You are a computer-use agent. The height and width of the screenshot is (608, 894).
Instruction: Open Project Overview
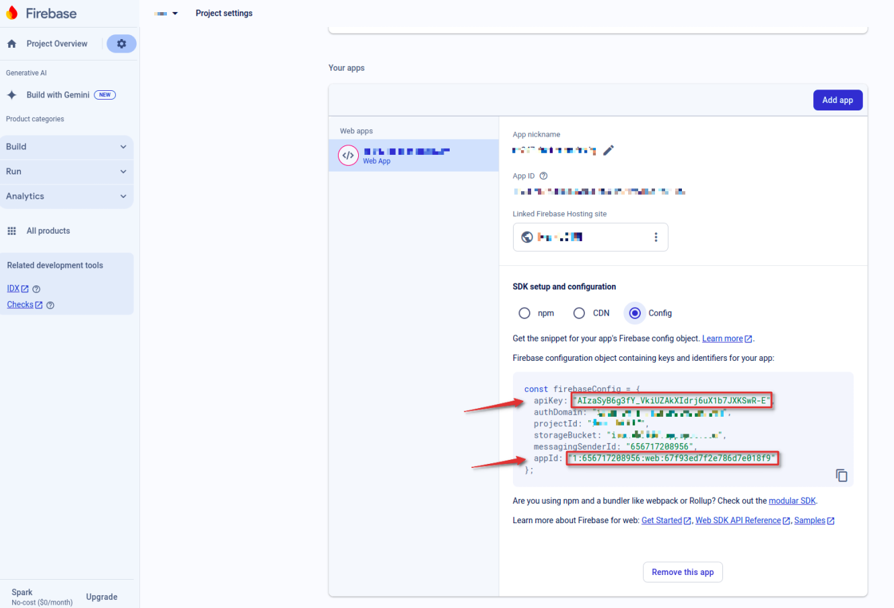pyautogui.click(x=57, y=44)
